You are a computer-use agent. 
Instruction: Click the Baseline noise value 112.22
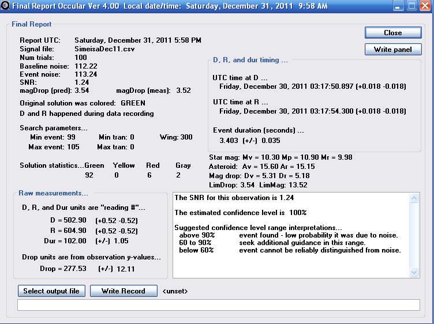86,66
